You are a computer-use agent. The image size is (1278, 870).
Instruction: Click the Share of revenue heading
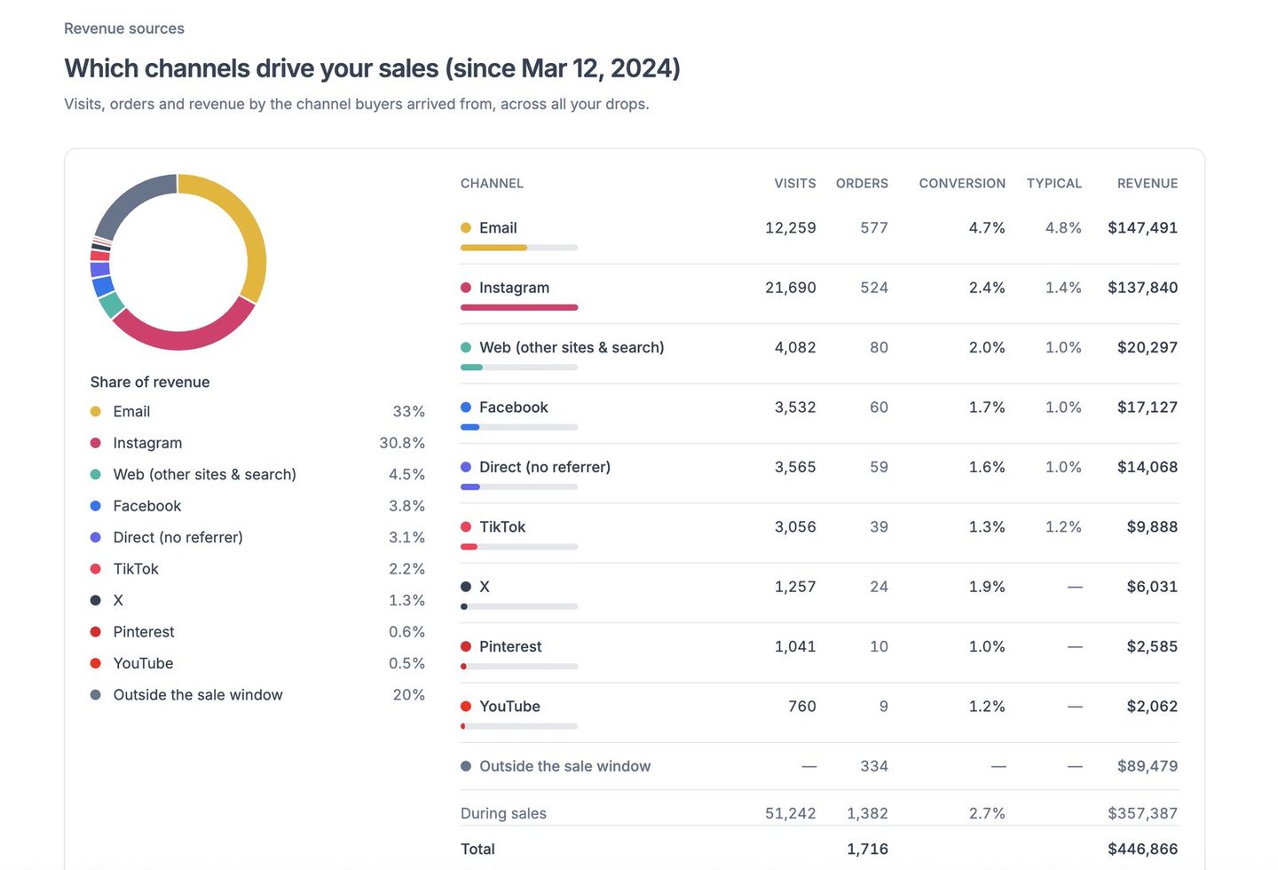150,383
